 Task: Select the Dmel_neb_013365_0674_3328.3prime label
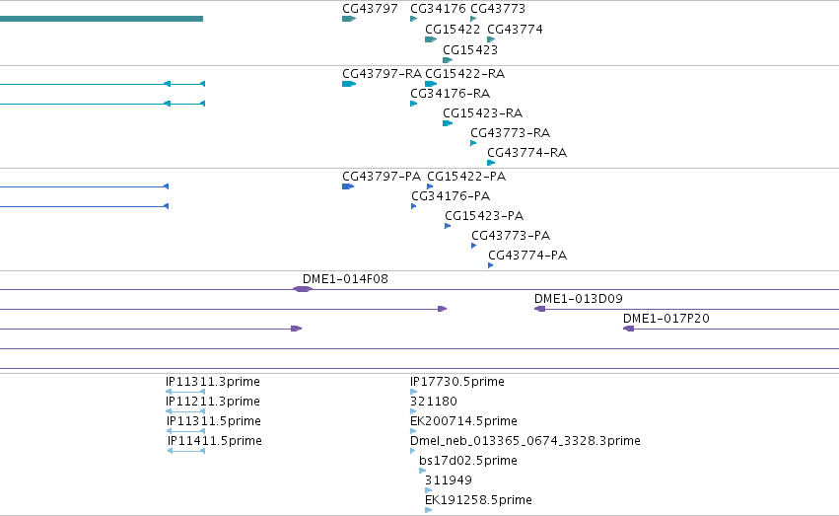[x=524, y=441]
